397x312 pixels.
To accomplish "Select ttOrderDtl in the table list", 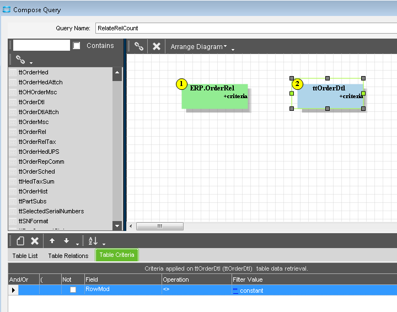I will pos(31,102).
